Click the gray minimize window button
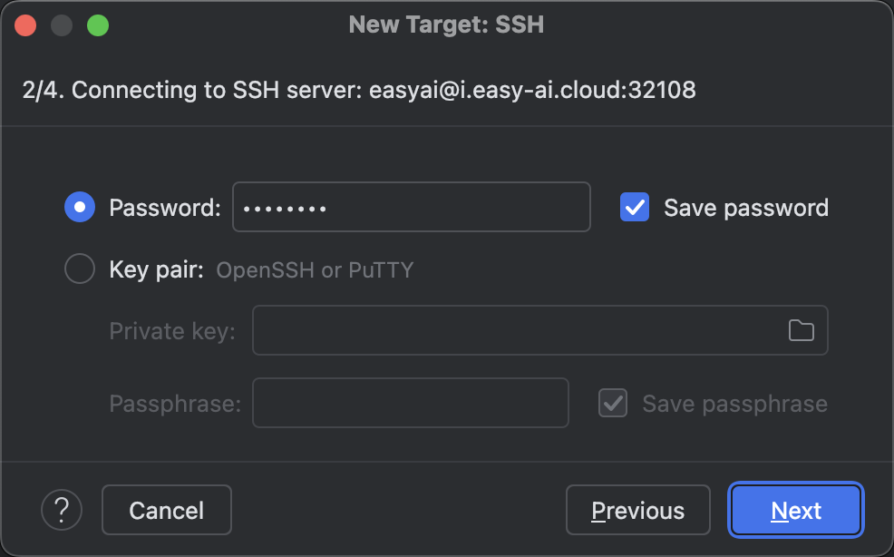Image resolution: width=894 pixels, height=557 pixels. coord(62,25)
